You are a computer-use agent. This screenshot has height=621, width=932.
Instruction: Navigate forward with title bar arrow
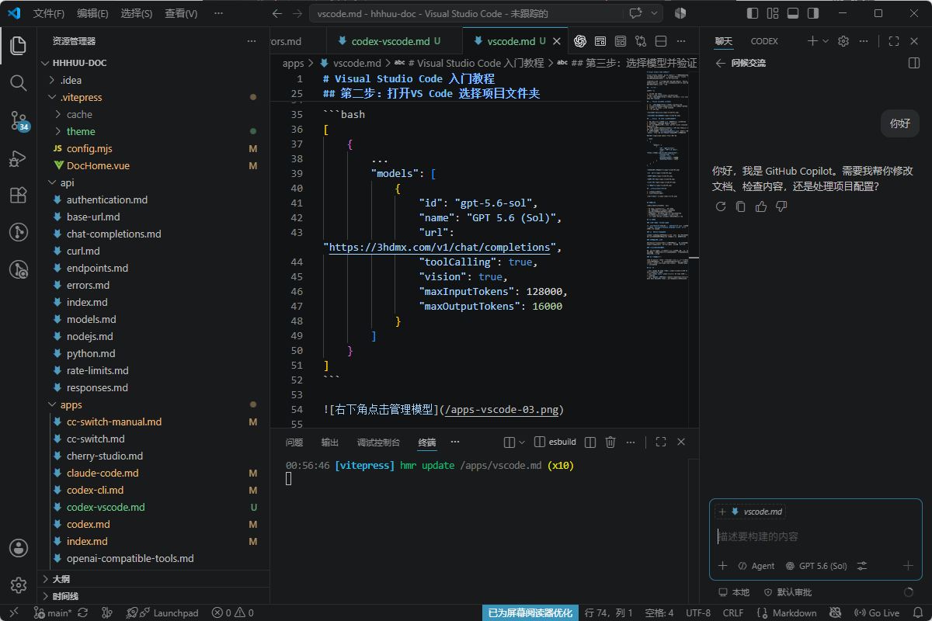[297, 13]
